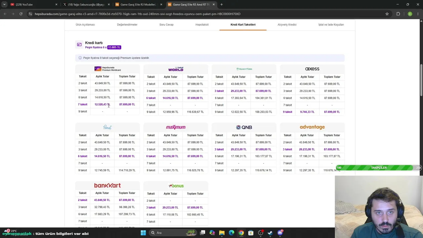Viewport: 423px width, 238px height.
Task: Click 12.891,75 TL in Maximum table
Action: pos(171,171)
